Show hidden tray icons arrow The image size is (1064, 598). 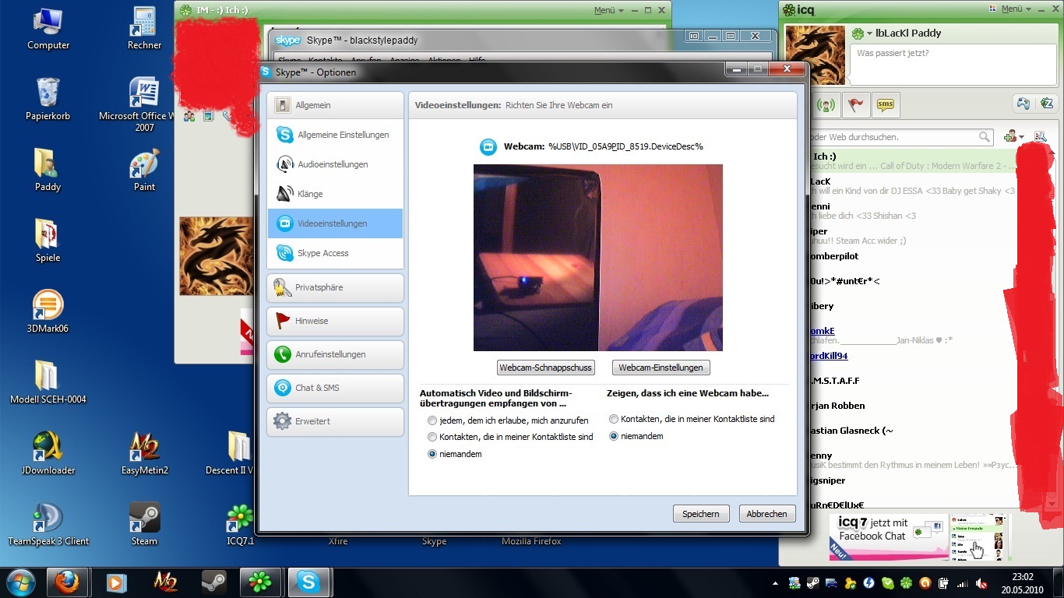pos(776,582)
